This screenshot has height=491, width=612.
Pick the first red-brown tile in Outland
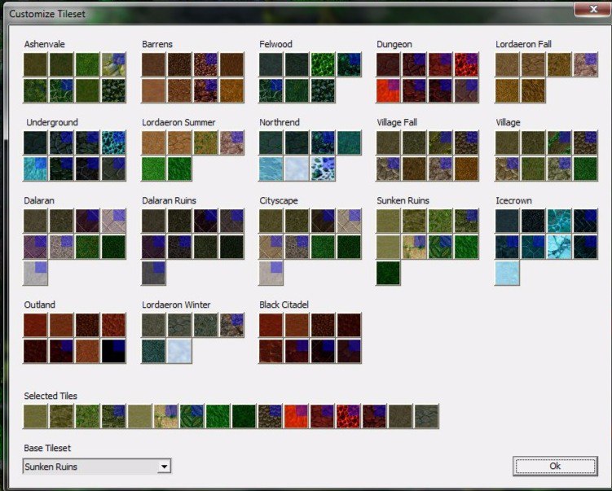pyautogui.click(x=35, y=325)
